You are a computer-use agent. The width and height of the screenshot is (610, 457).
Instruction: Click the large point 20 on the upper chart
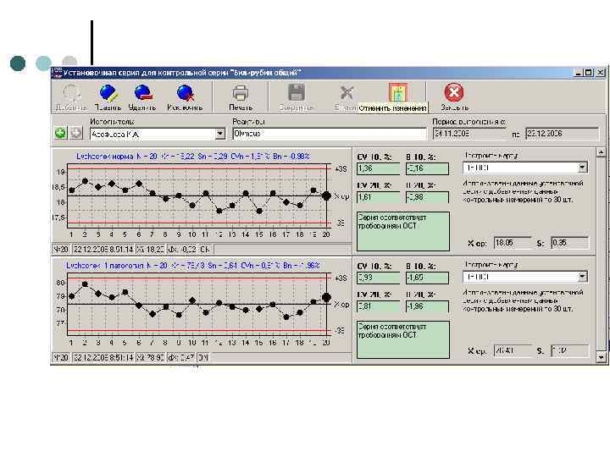click(x=326, y=195)
